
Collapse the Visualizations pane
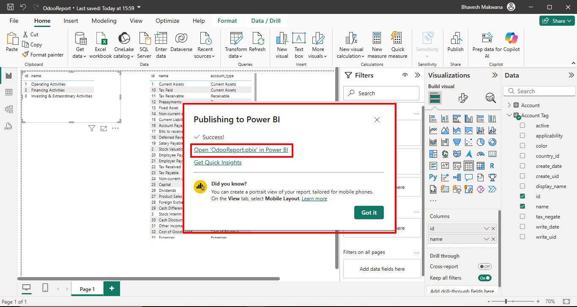[495, 75]
